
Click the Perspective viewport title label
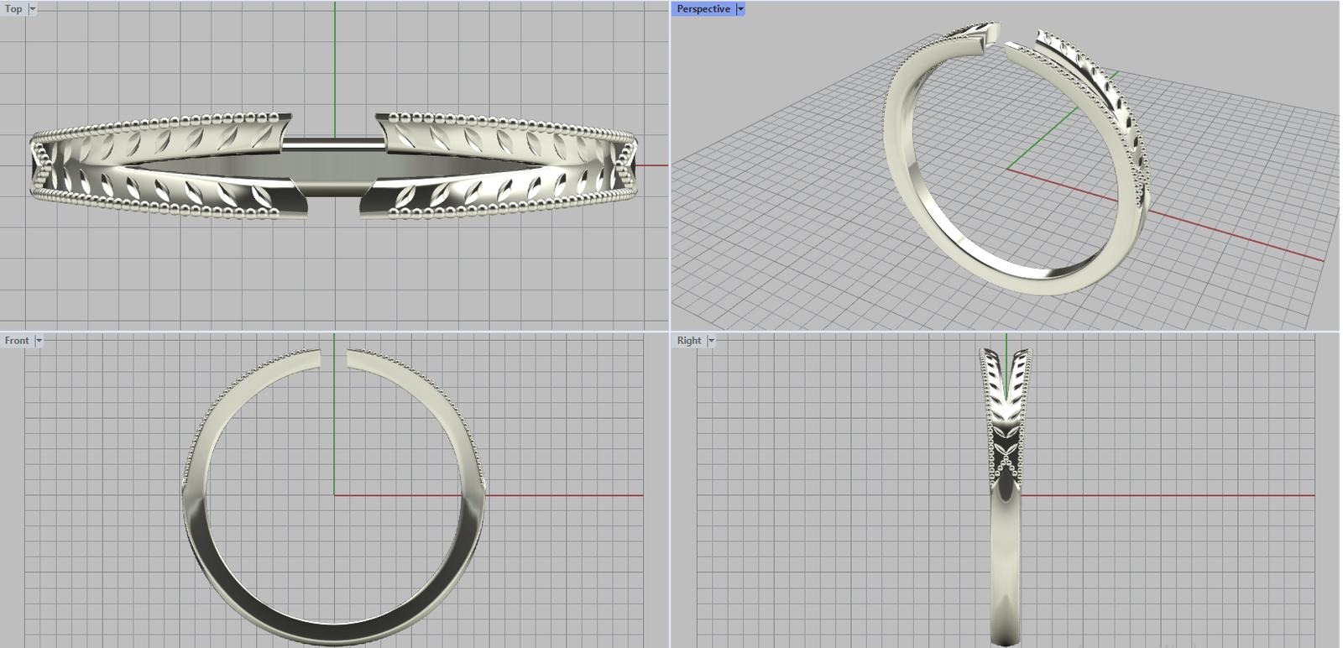(x=703, y=9)
